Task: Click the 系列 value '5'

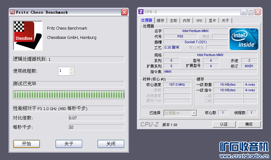Action: tap(171, 60)
